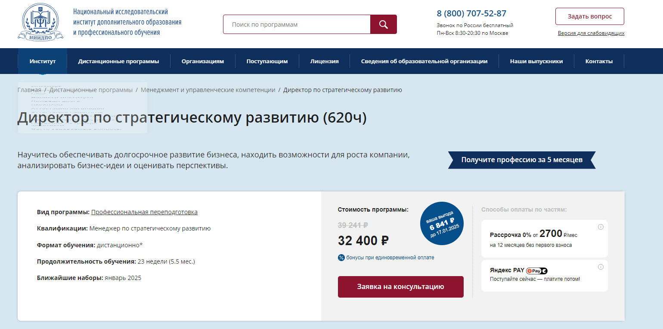Open the Лицензия page

pyautogui.click(x=324, y=61)
